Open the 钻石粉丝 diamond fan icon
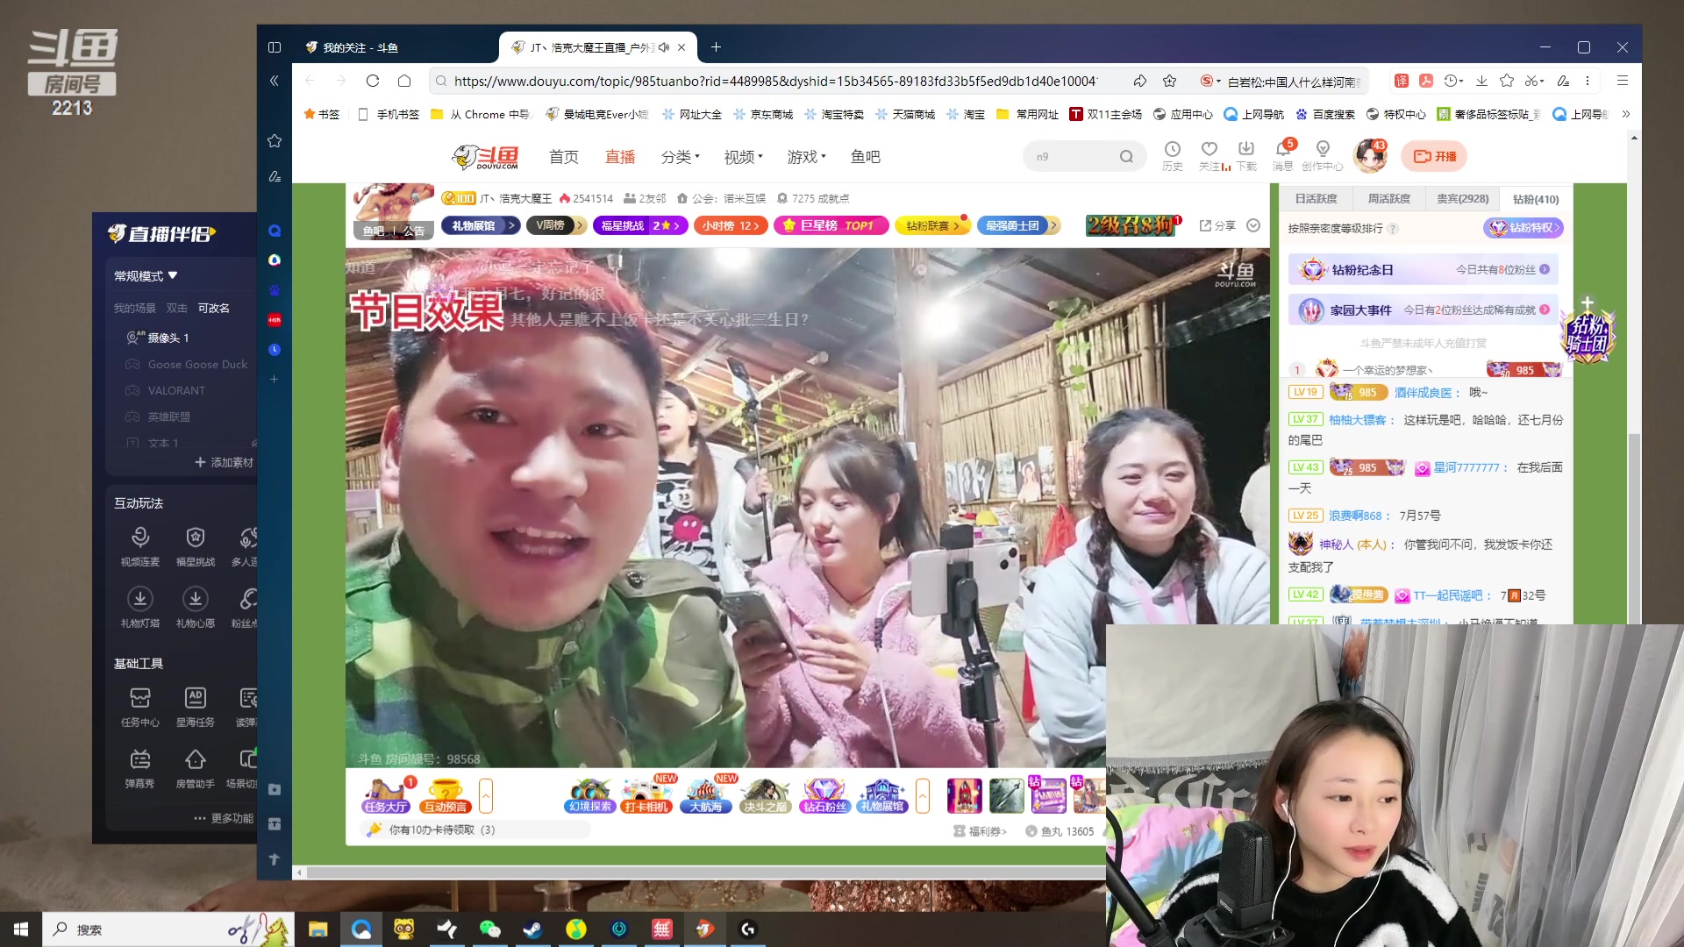The height and width of the screenshot is (947, 1684). tap(823, 795)
